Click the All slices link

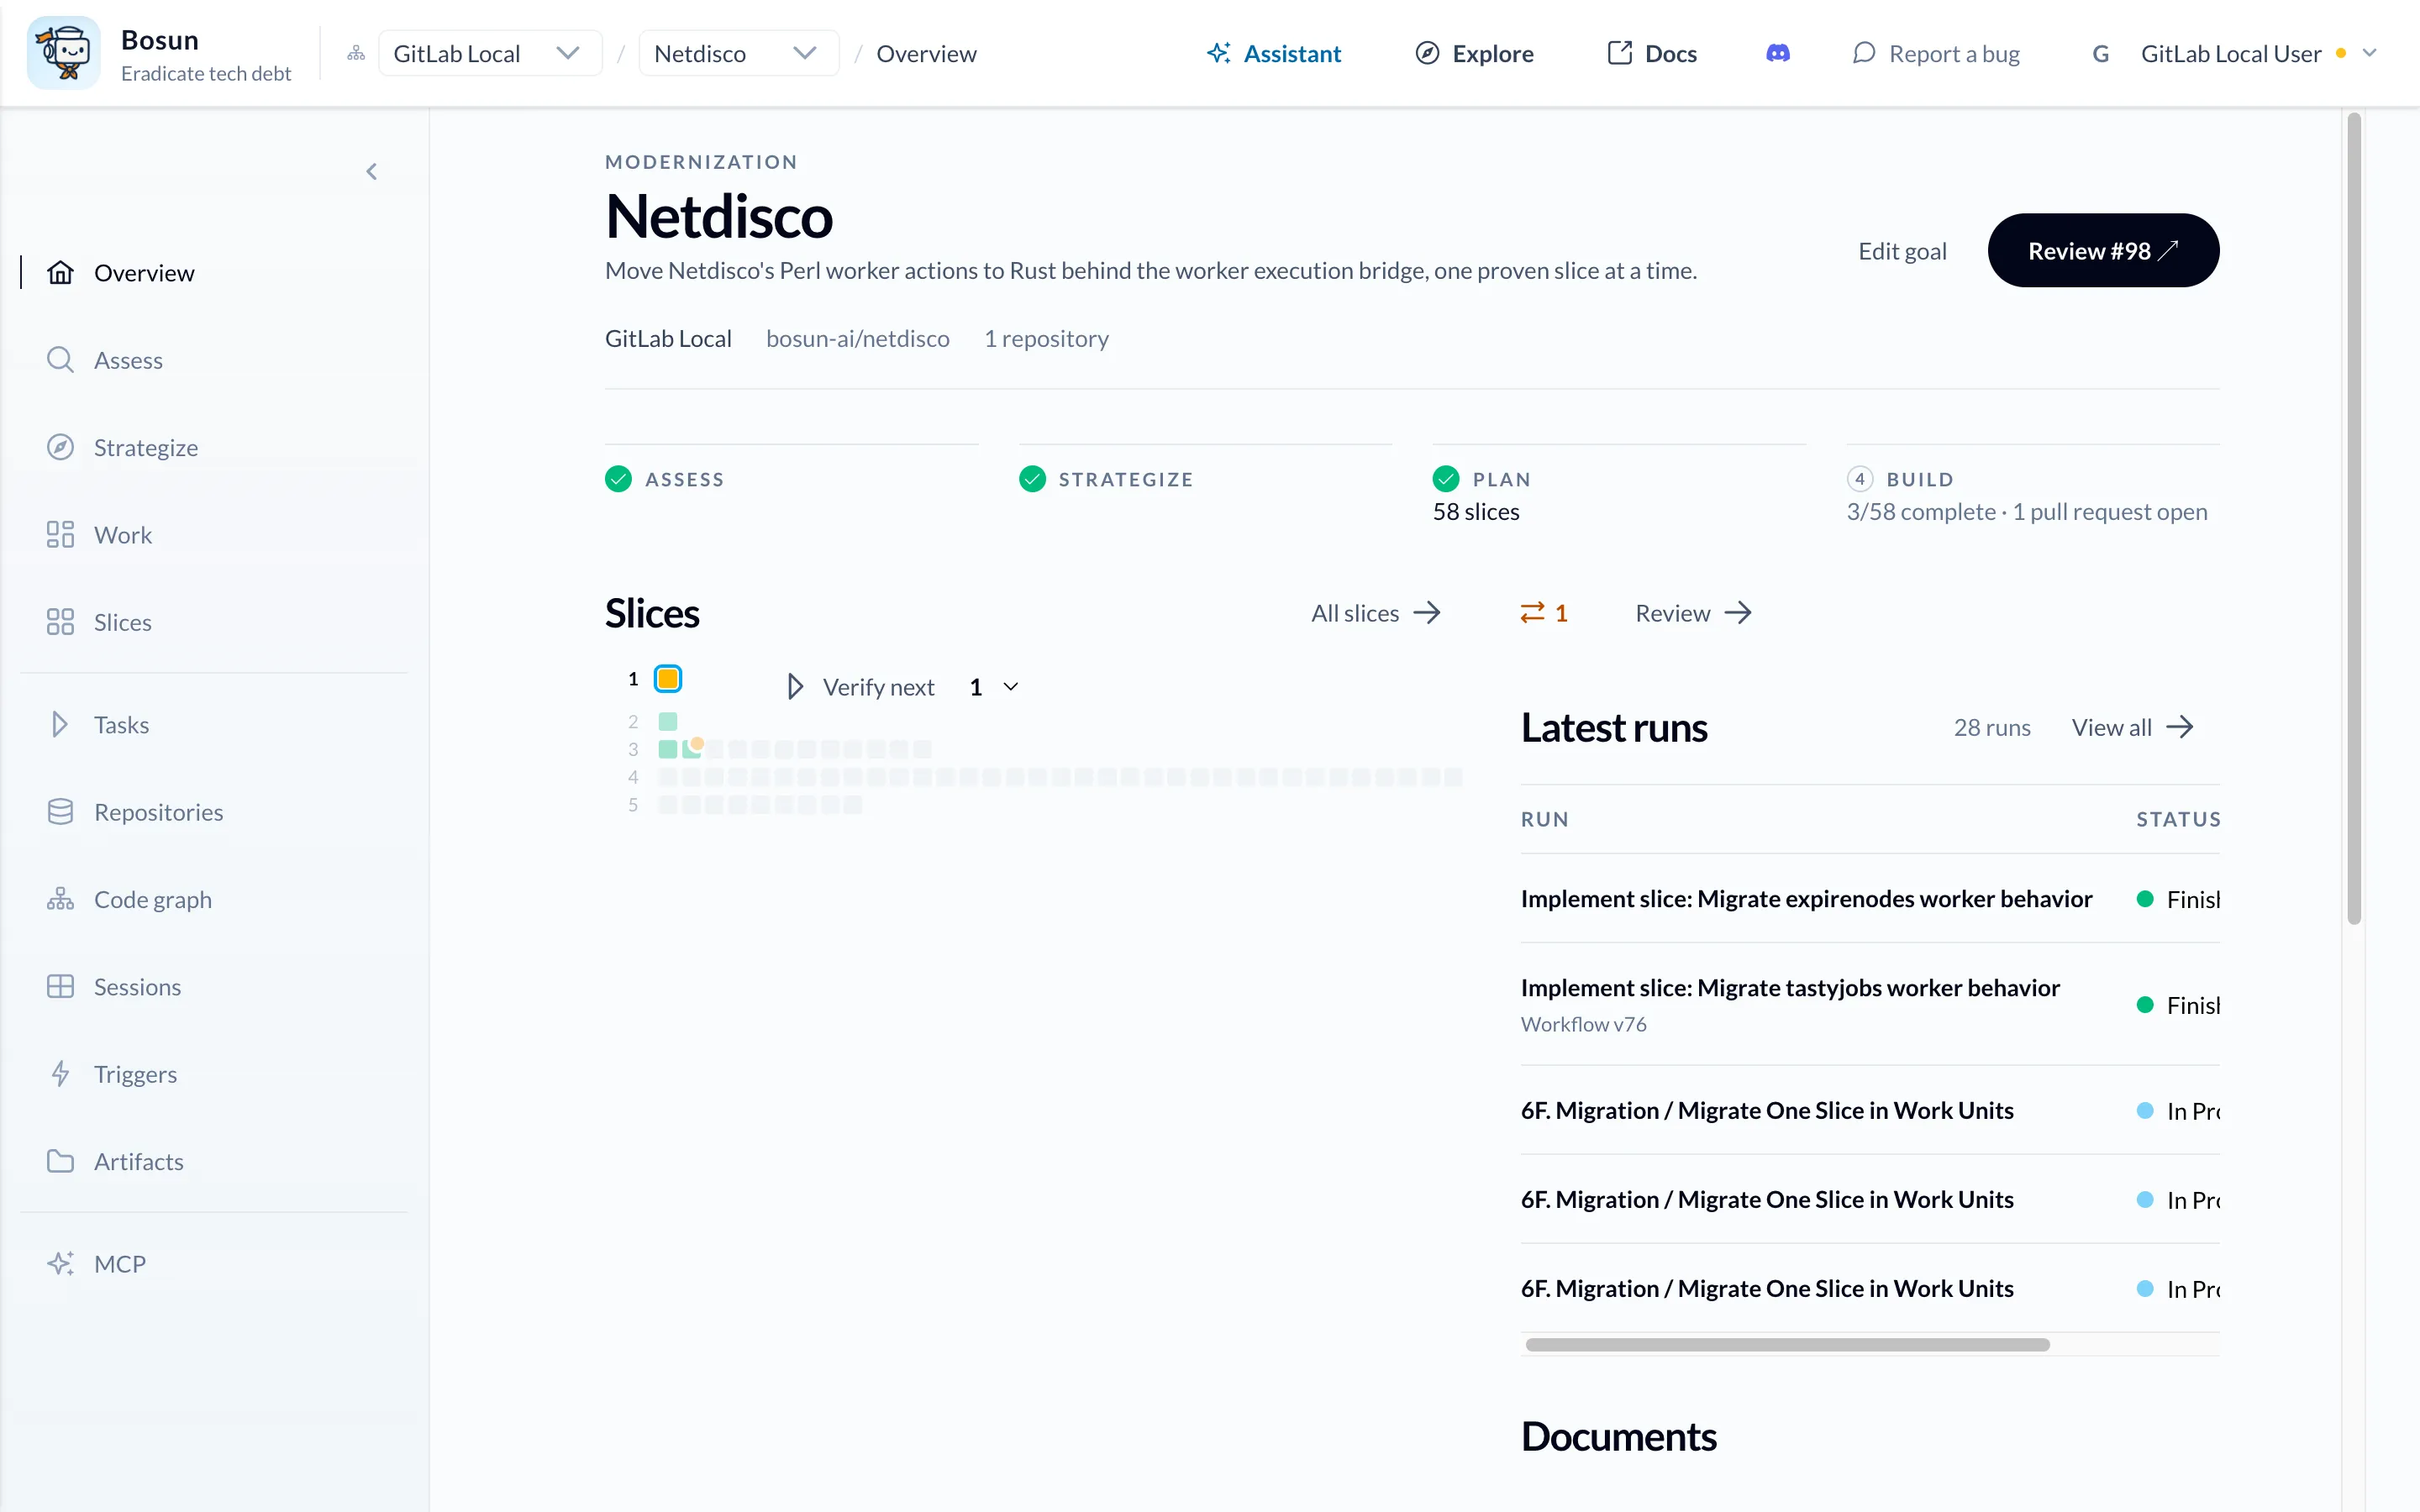coord(1376,613)
